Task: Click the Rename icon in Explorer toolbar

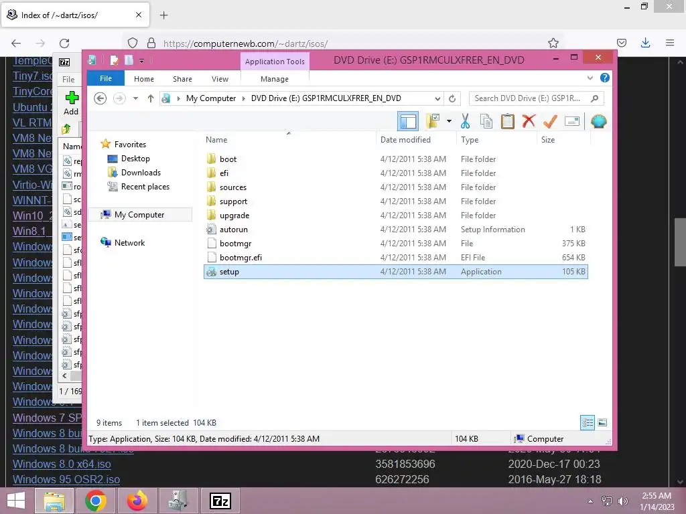Action: click(572, 121)
